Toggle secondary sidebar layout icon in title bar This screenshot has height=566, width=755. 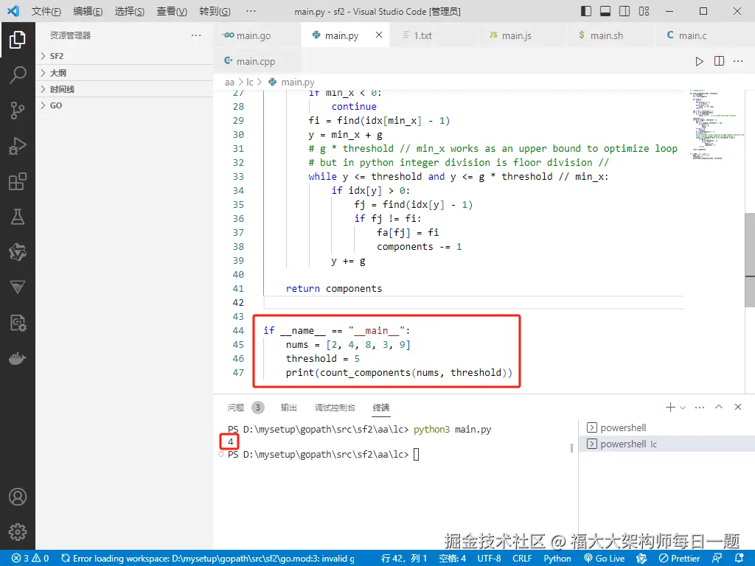tap(624, 11)
